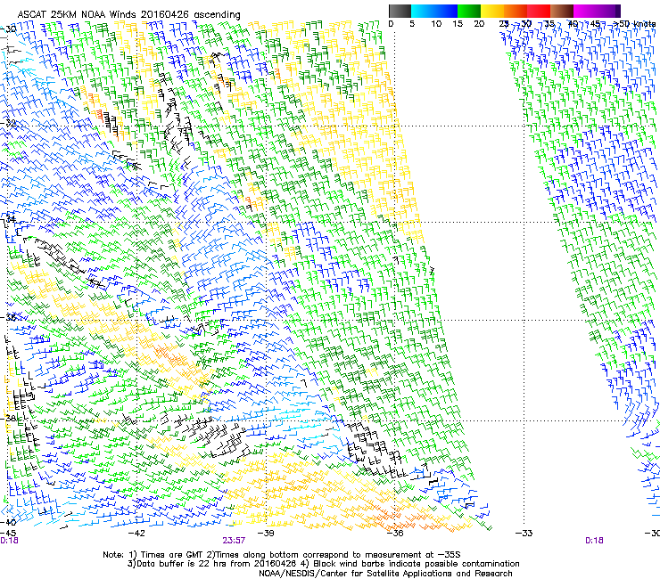Click the '>50 knots' legend label

click(635, 24)
